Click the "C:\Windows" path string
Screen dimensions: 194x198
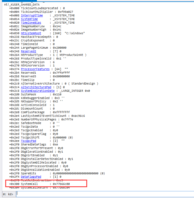tap(75, 33)
